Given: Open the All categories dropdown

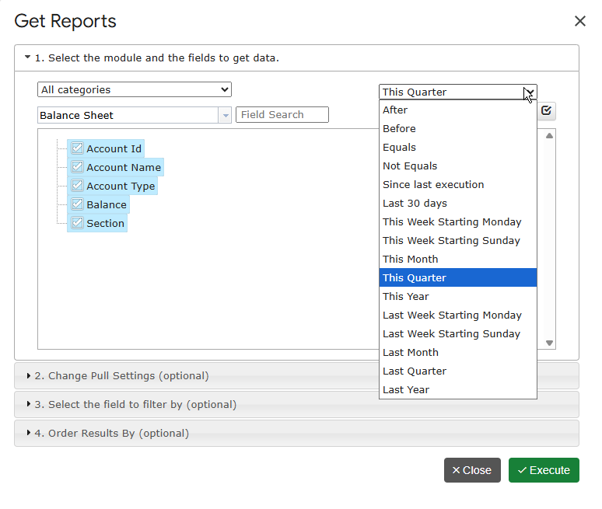Looking at the screenshot, I should pos(135,89).
